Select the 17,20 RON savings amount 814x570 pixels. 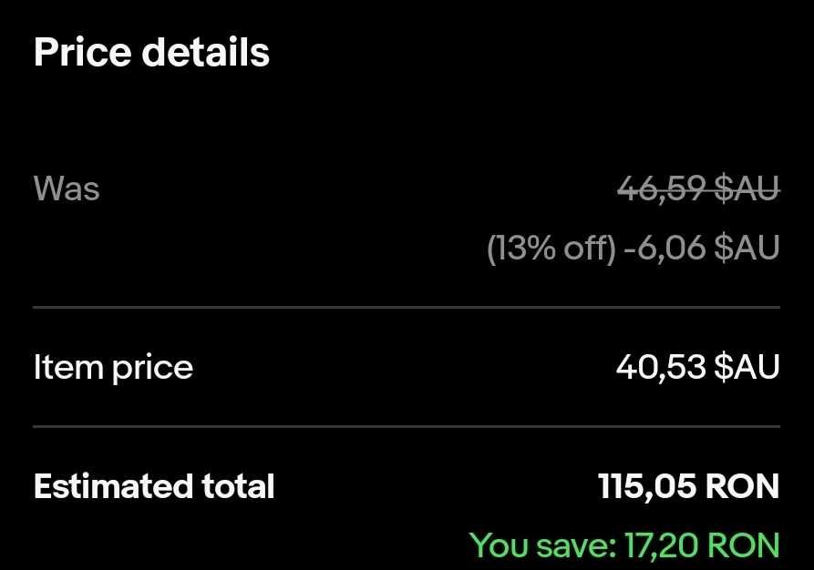pyautogui.click(x=702, y=545)
